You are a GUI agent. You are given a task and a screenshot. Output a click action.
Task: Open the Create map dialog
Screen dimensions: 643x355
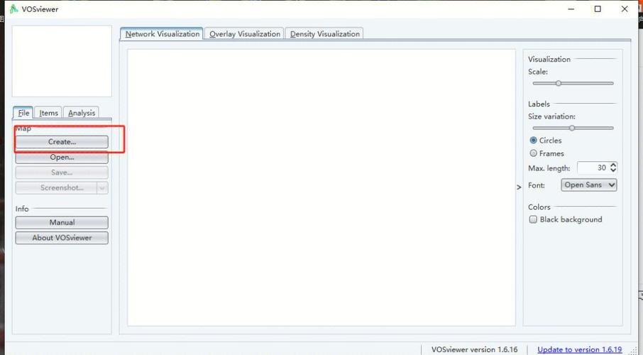click(62, 141)
